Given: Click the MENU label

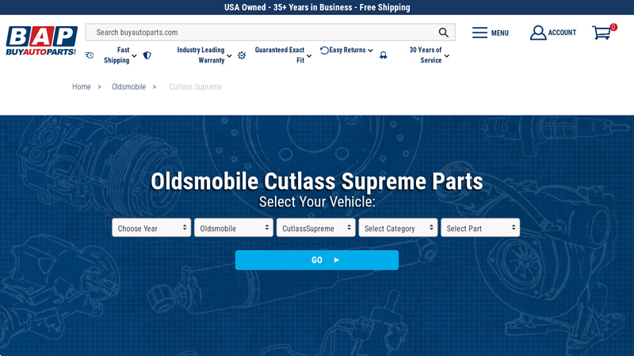Looking at the screenshot, I should pos(500,33).
